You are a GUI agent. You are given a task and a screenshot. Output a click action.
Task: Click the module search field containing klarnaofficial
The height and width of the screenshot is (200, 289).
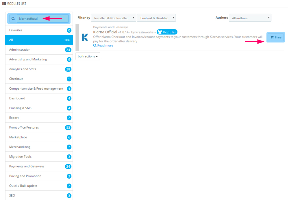tap(43, 18)
